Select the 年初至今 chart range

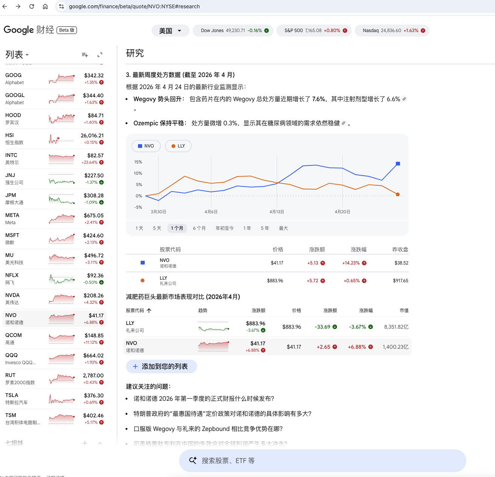tap(225, 228)
